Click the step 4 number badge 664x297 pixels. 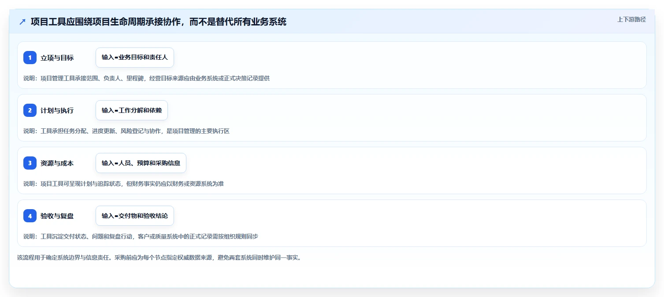(30, 216)
